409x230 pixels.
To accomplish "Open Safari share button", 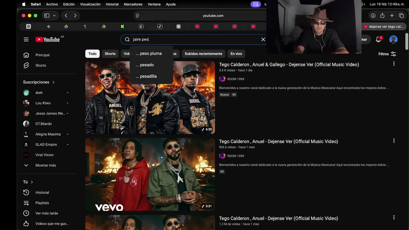I will (382, 15).
